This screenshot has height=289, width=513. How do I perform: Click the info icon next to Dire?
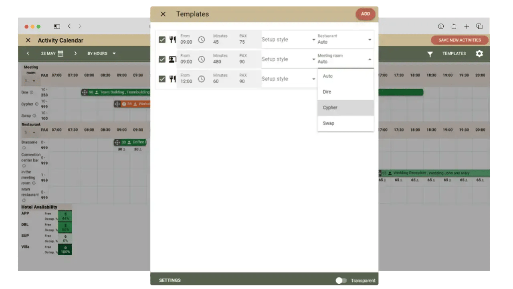pos(32,93)
